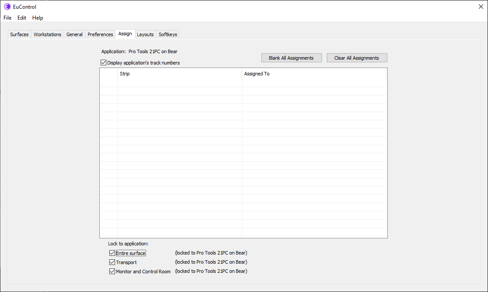Open the Help menu
Screen dimensions: 488x292
[37, 18]
